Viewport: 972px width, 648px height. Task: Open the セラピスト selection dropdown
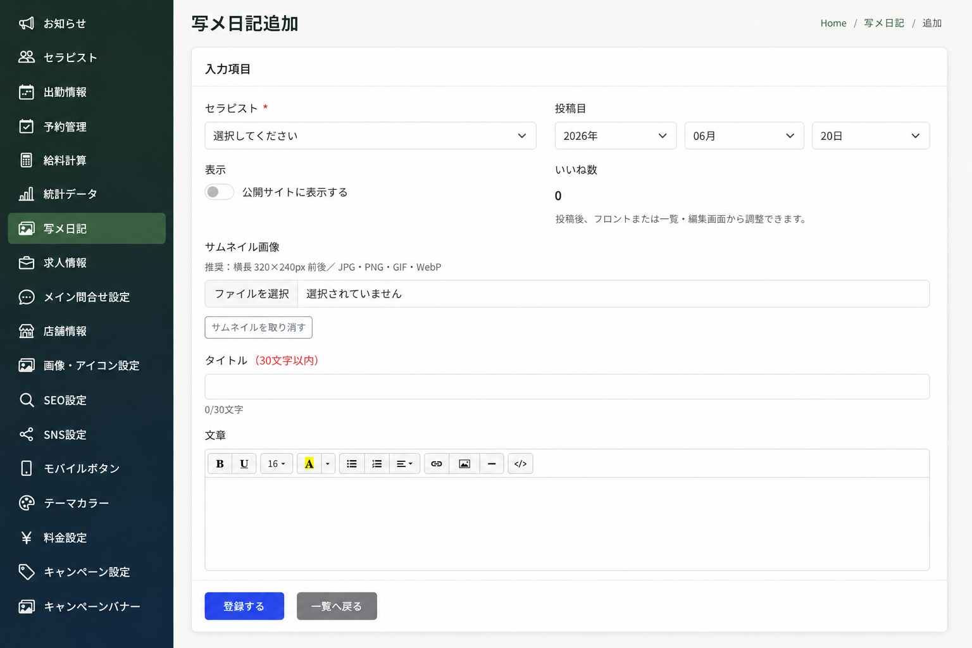click(370, 135)
